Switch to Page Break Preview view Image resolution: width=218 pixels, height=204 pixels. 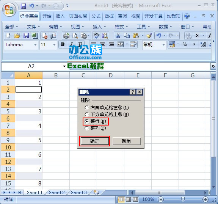click(x=135, y=199)
